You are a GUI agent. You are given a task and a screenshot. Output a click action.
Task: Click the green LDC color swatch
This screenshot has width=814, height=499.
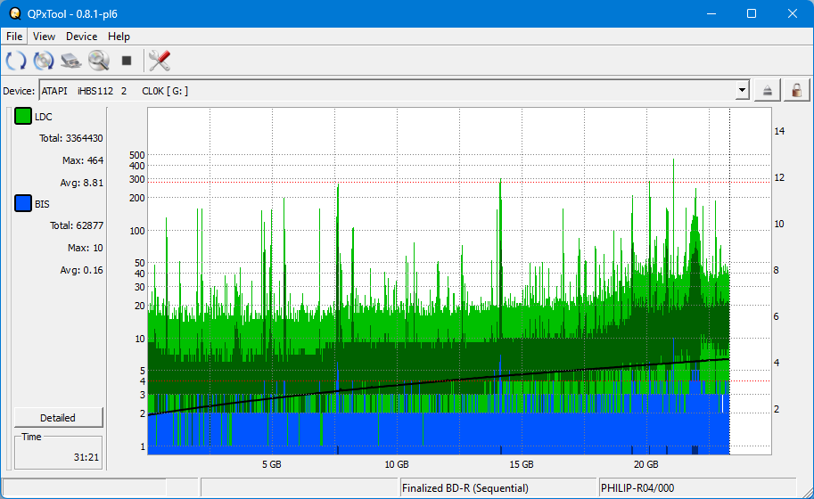click(22, 117)
